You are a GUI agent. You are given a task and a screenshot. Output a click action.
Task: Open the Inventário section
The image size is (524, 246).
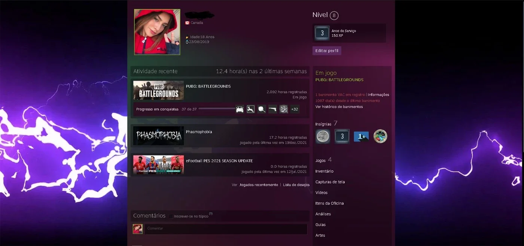point(325,171)
